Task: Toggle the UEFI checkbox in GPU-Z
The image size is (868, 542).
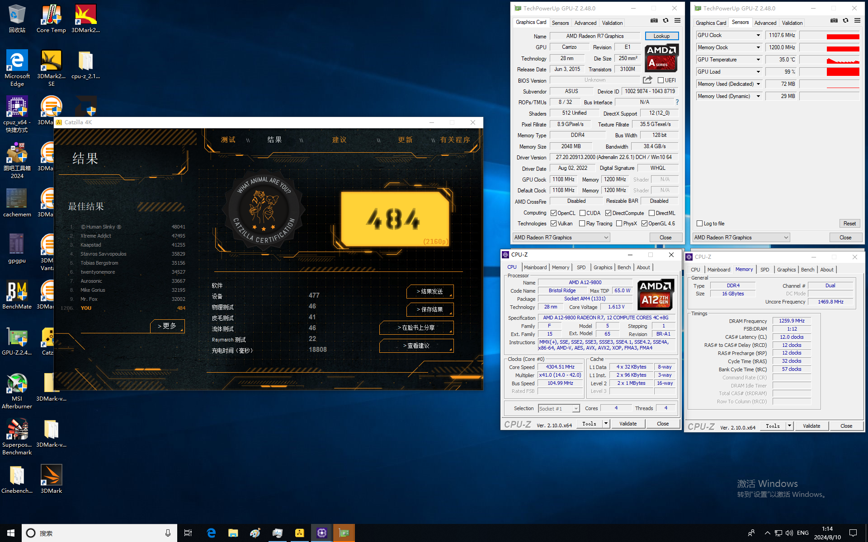Action: click(660, 80)
